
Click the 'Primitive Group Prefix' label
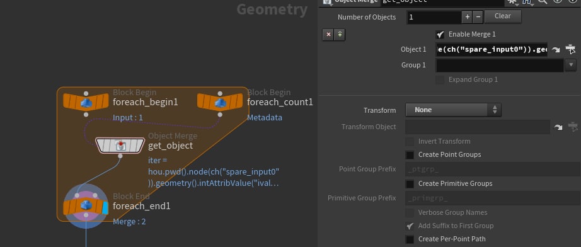[x=362, y=198]
